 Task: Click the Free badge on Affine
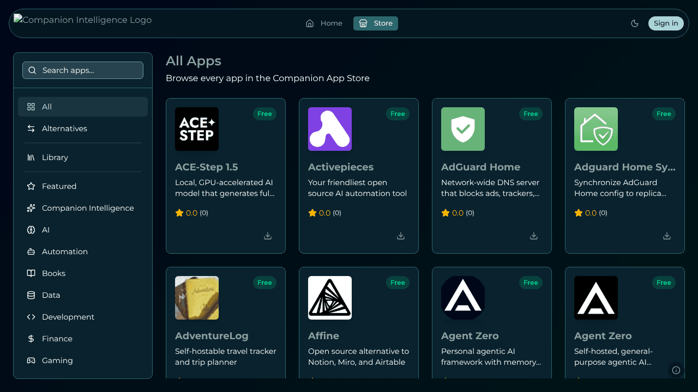(398, 283)
